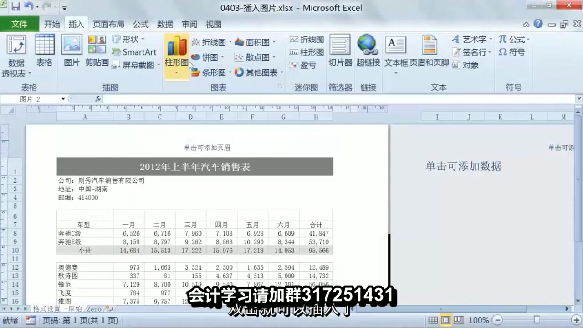
Task: Switch to Normal view in status bar
Action: 433,320
